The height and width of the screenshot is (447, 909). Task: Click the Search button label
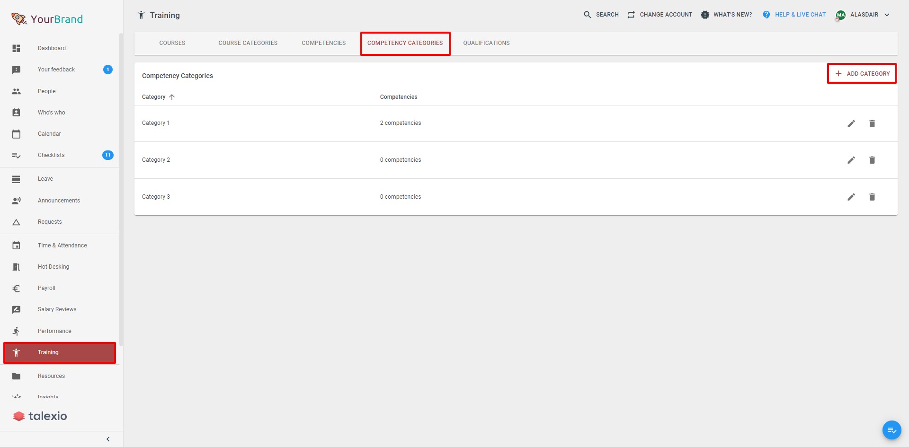[x=607, y=15]
